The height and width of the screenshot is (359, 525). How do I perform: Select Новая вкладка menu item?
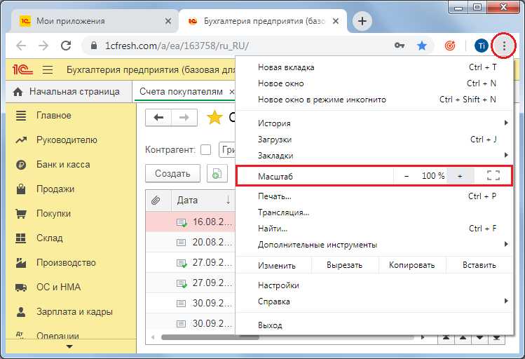374,67
